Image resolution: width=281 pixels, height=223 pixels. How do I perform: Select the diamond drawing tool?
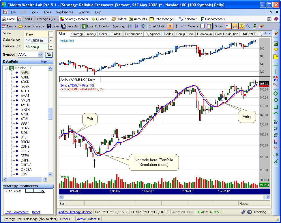point(276,93)
